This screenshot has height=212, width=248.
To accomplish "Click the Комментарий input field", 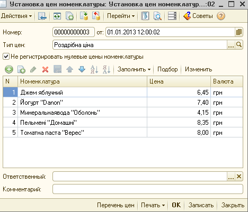I will pos(148,189).
